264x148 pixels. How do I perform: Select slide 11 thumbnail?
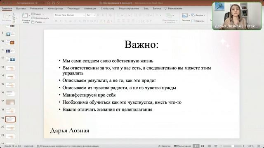(10, 51)
